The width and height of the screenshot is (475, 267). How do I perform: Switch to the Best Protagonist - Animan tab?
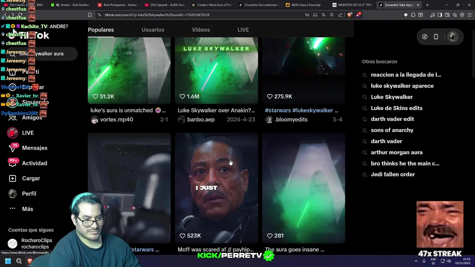[117, 5]
